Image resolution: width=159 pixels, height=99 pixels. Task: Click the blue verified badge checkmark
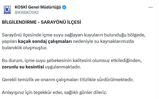[64, 7]
